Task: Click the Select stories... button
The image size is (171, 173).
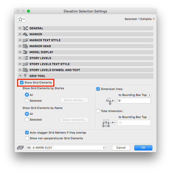Action: coord(74,100)
